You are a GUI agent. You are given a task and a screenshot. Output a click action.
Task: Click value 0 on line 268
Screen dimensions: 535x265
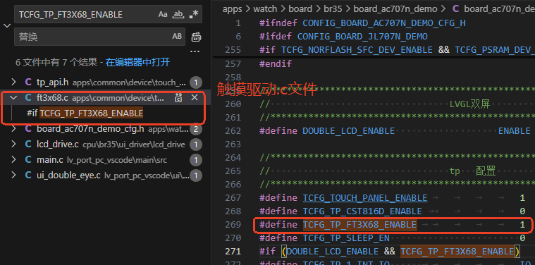pyautogui.click(x=522, y=211)
